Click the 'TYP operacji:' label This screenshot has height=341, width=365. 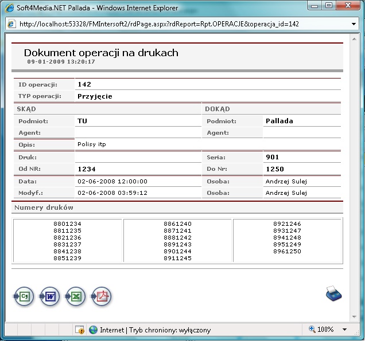40,96
